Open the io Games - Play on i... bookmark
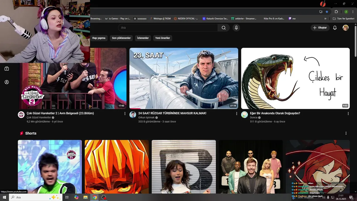This screenshot has width=357, height=201. tap(117, 19)
